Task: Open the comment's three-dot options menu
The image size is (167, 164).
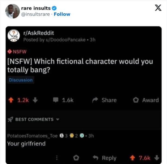Action: [x=57, y=158]
